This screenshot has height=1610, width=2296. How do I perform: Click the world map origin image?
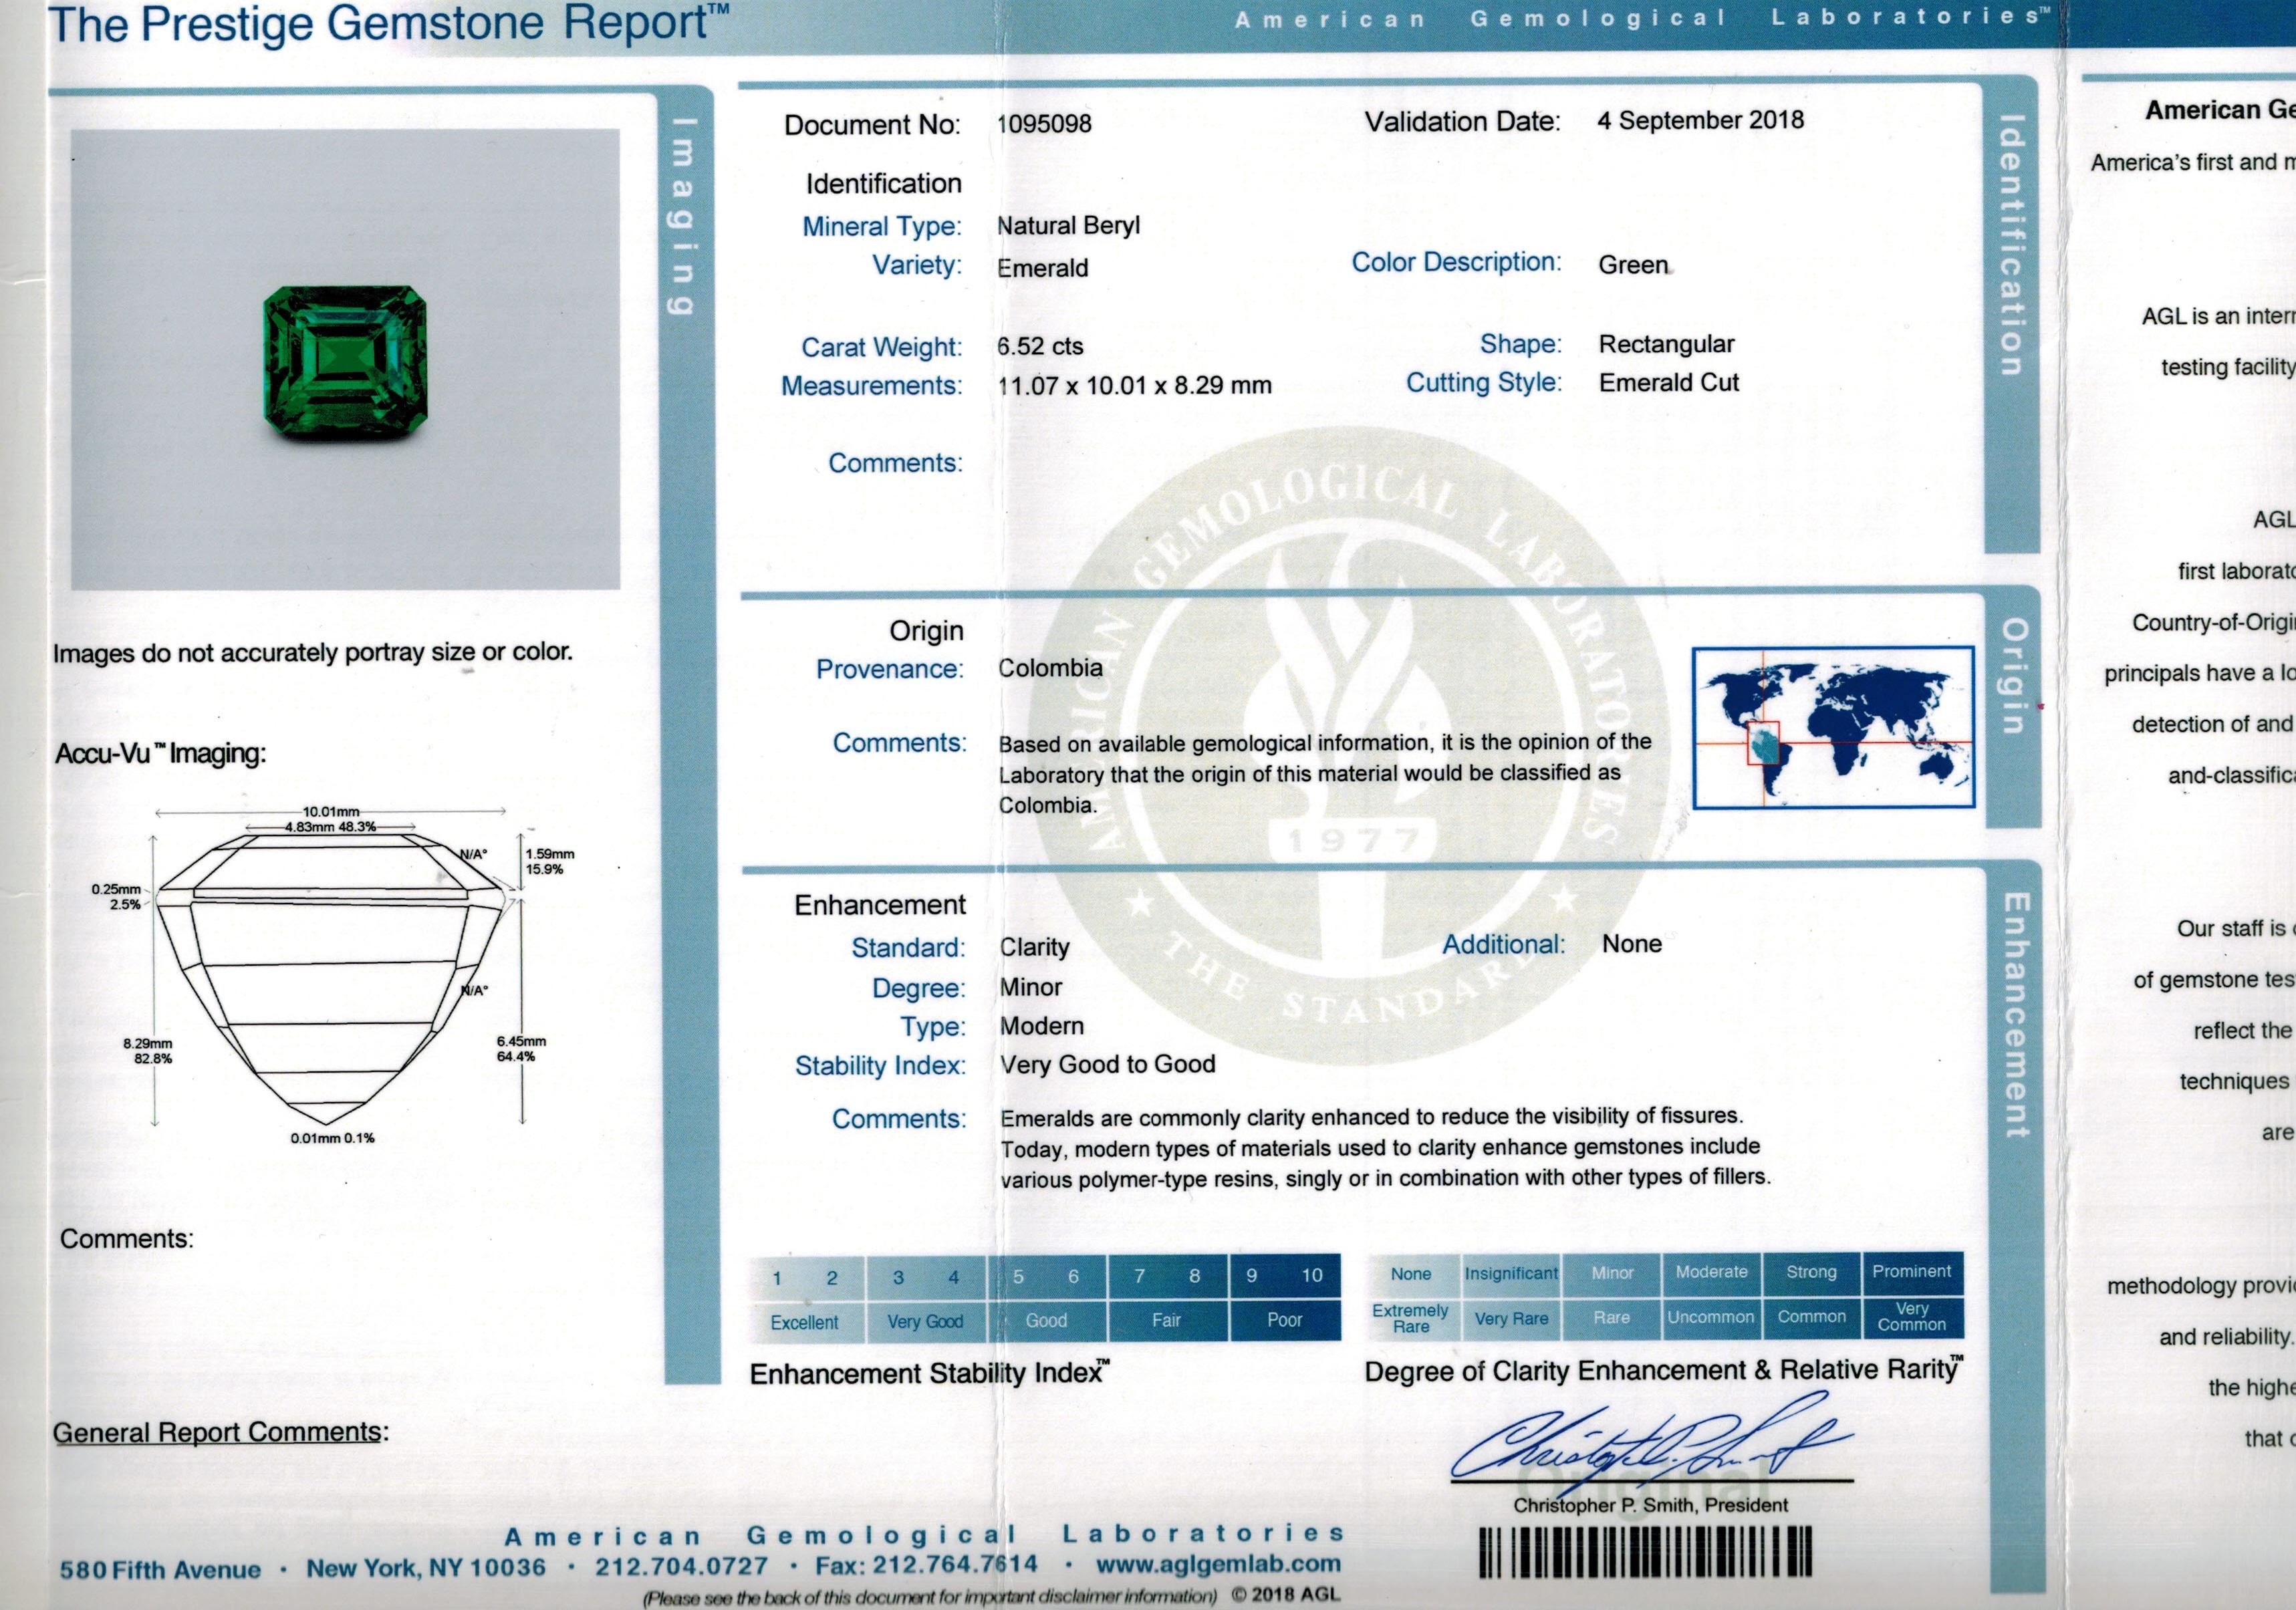point(1834,727)
